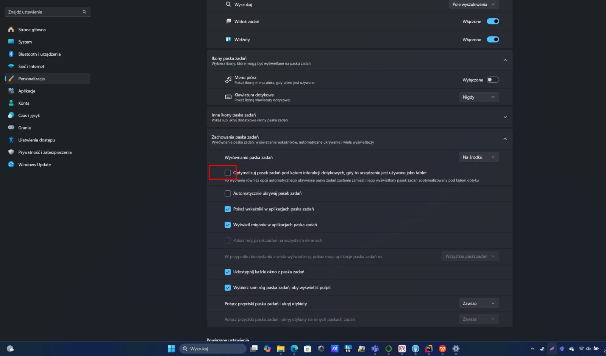Open Wyrównanie paska zadań dropdown
606x356 pixels.
pos(478,157)
